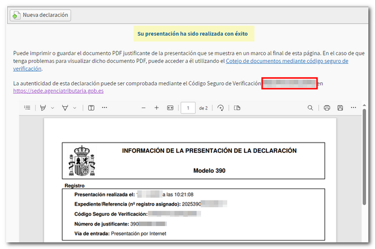
Task: Expand the draw tool options dropdown
Action: (x=75, y=108)
